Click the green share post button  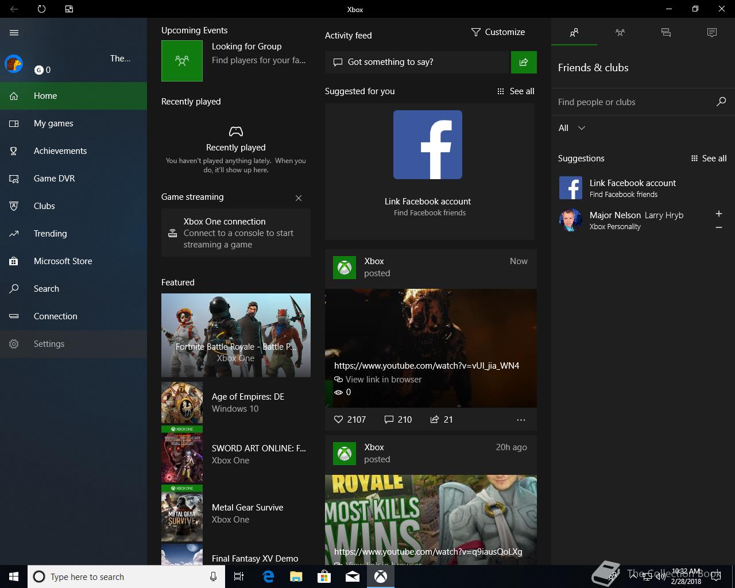pyautogui.click(x=524, y=62)
